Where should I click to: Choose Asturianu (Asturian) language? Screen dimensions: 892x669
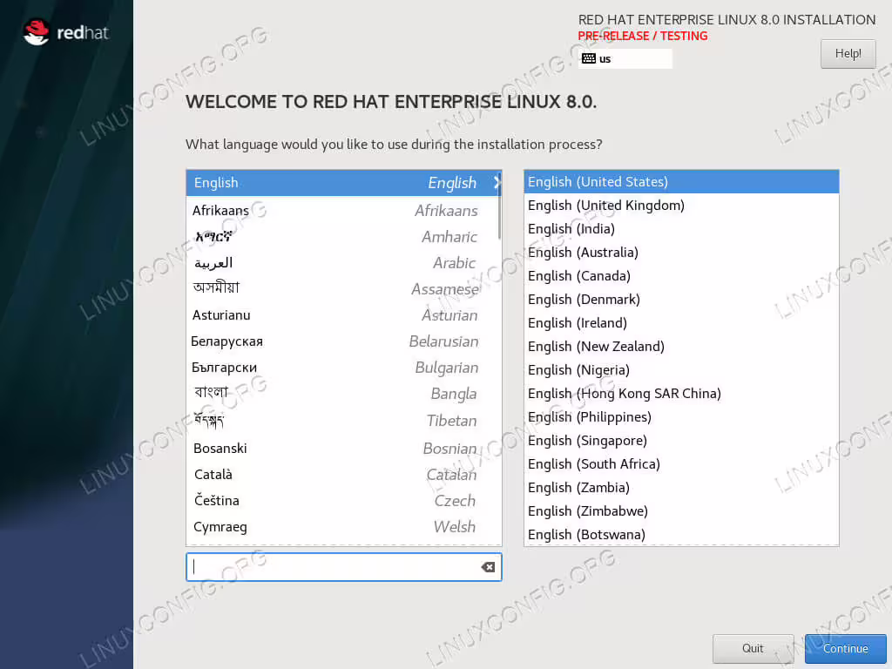(343, 315)
